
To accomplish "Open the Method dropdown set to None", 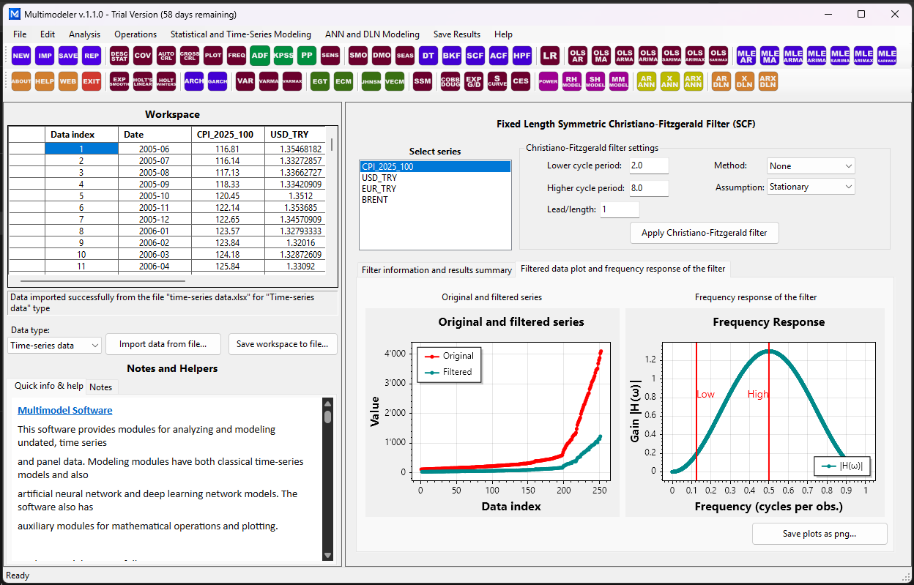I will coord(811,166).
